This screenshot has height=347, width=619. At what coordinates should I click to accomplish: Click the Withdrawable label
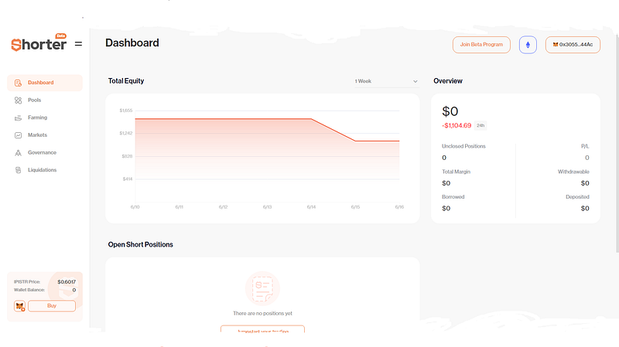(x=573, y=172)
